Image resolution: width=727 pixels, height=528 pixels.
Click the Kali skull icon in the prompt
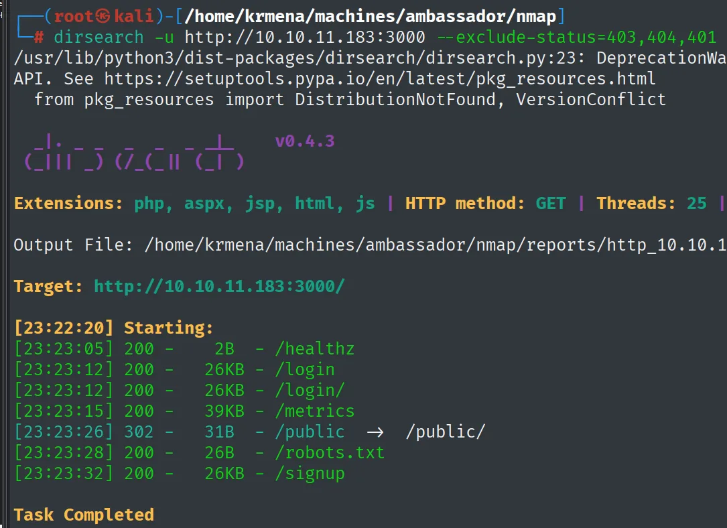[103, 16]
